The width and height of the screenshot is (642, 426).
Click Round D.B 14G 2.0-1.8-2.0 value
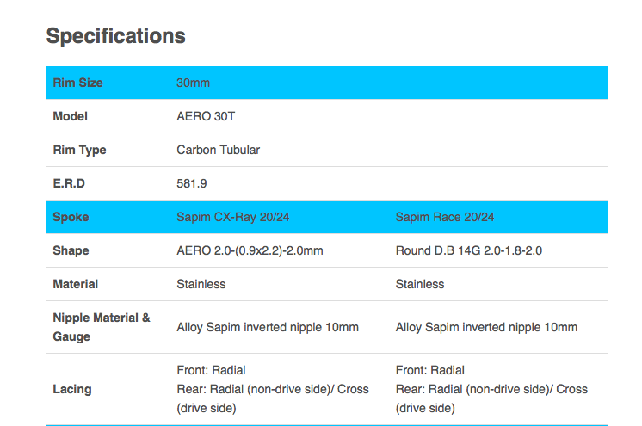coord(469,250)
